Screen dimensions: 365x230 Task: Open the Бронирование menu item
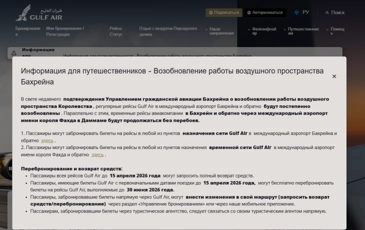point(27,31)
